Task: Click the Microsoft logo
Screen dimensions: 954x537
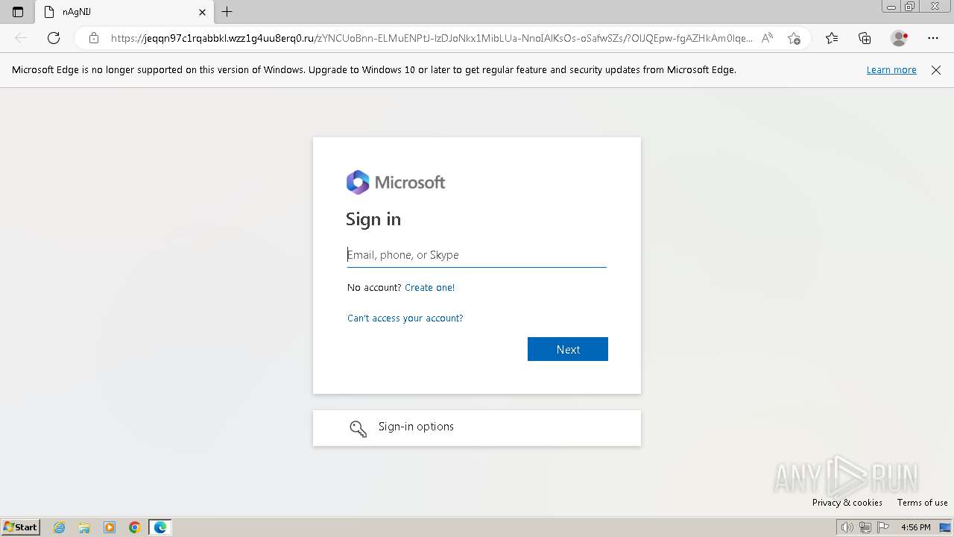Action: click(396, 182)
